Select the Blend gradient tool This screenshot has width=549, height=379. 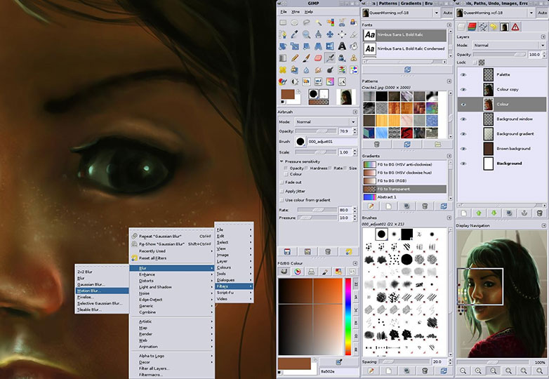[282, 58]
